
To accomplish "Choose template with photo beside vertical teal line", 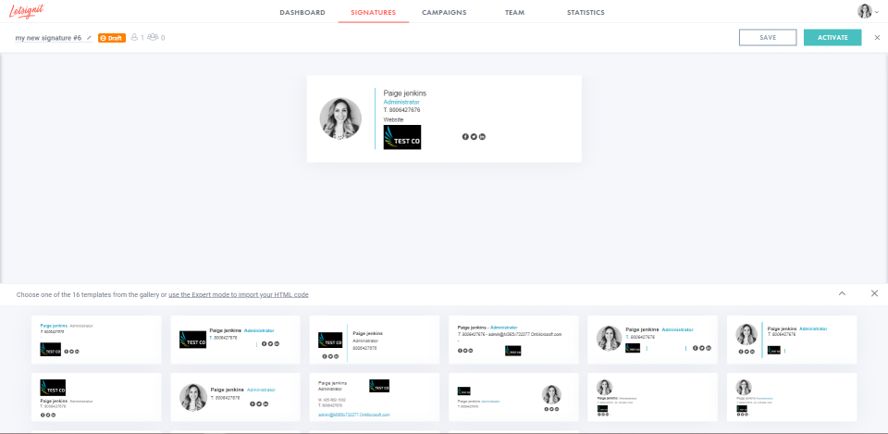I will click(792, 340).
